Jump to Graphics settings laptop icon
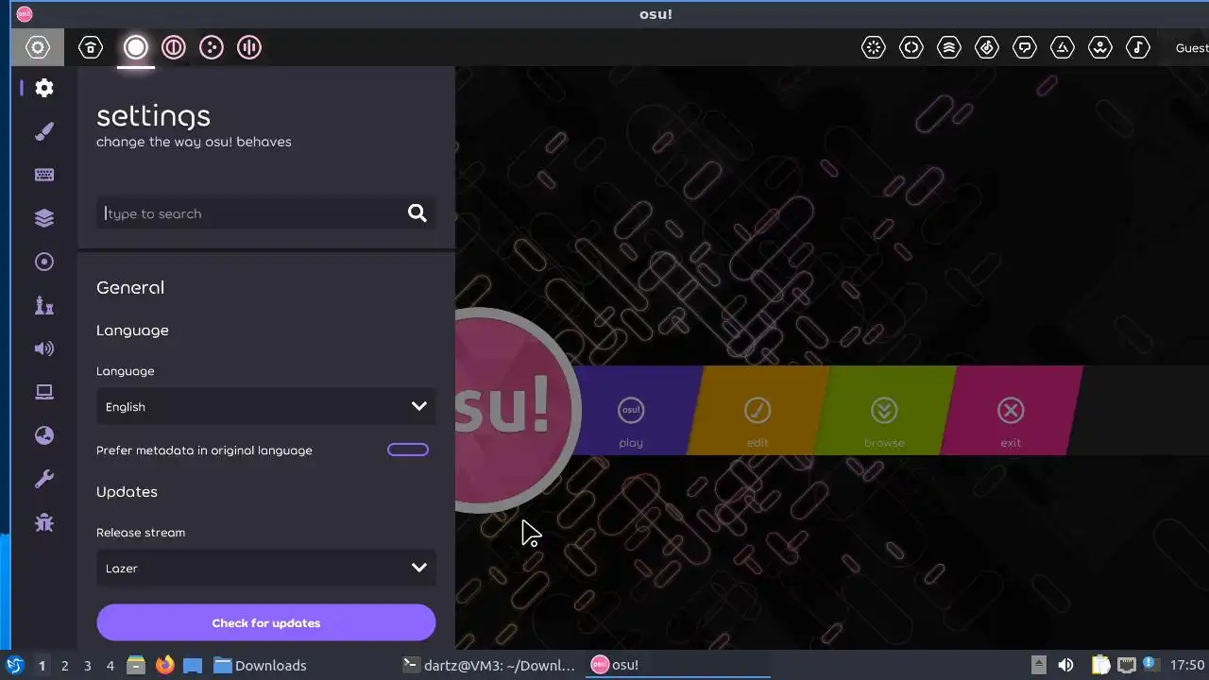Screen dimensions: 1209x680 (x=44, y=392)
